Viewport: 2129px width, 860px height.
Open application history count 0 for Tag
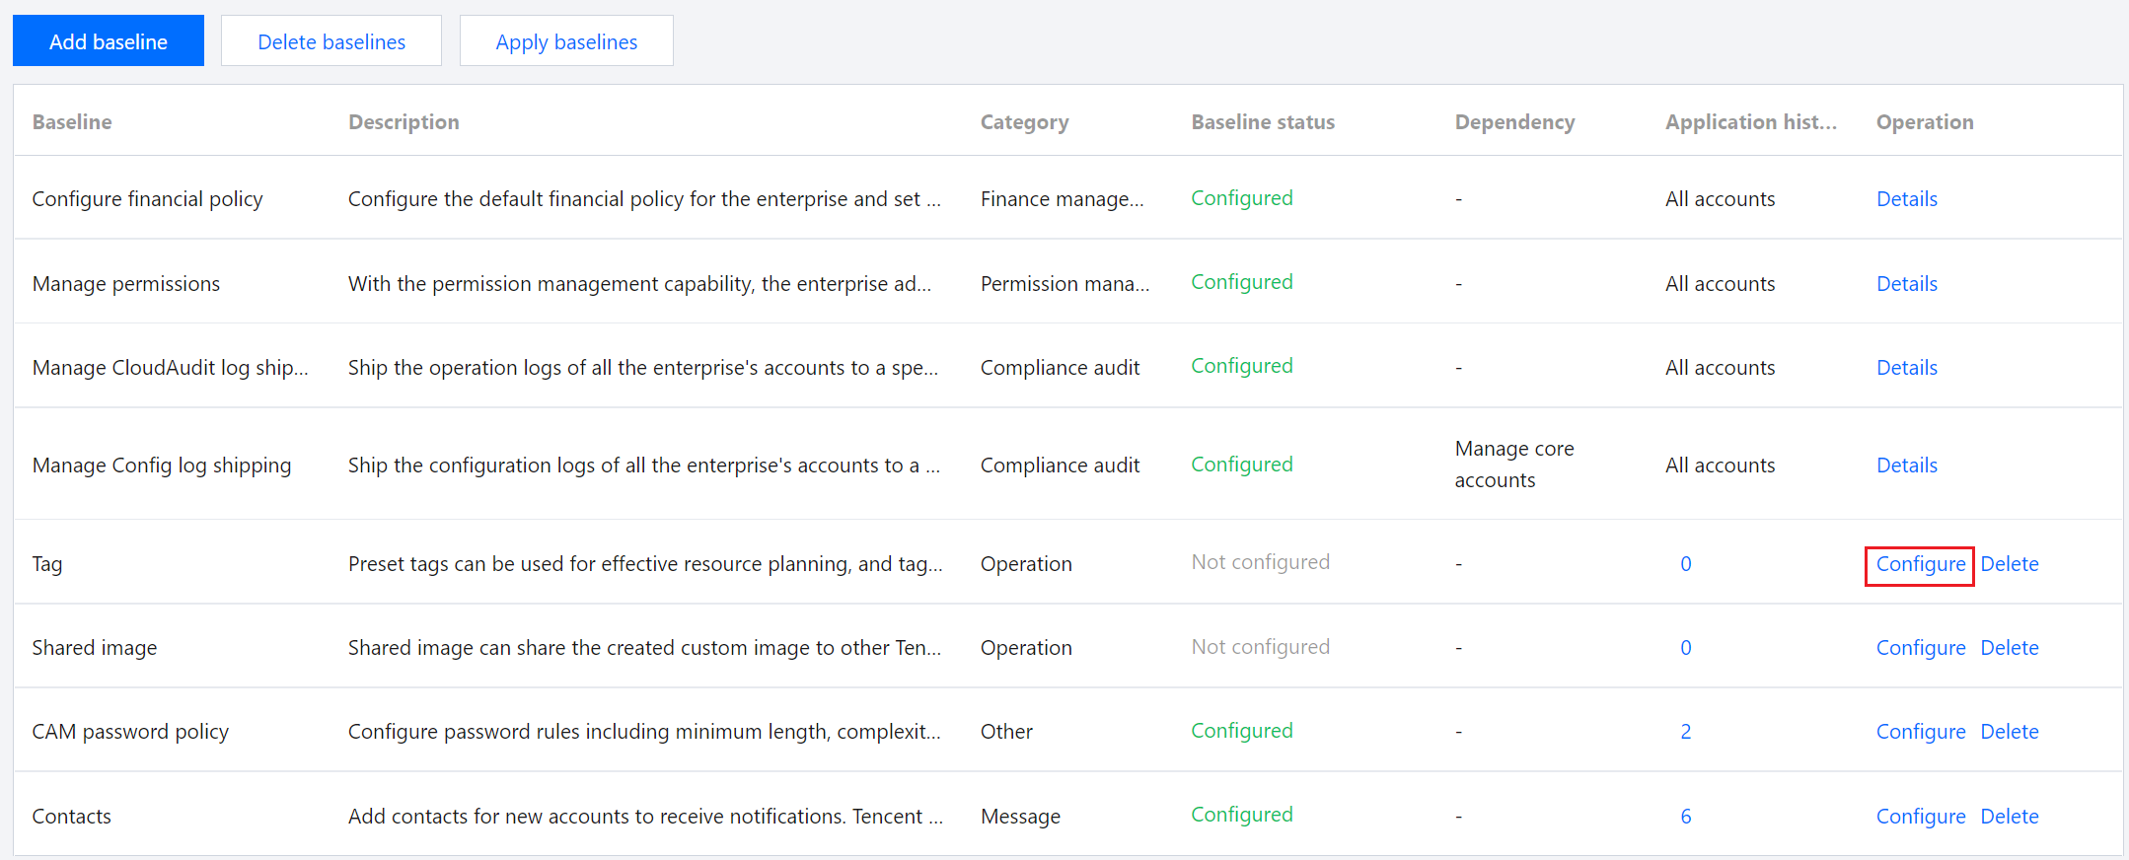point(1685,564)
